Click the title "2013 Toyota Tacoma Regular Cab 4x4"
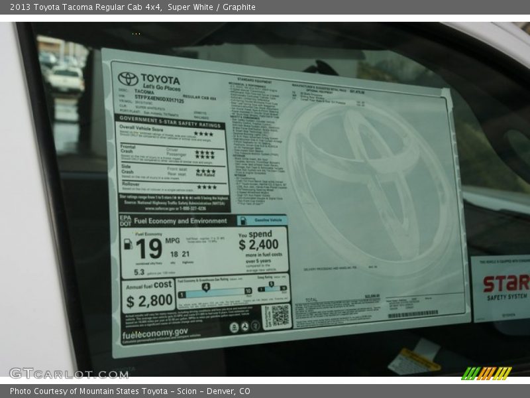530x398 pixels. click(x=86, y=7)
